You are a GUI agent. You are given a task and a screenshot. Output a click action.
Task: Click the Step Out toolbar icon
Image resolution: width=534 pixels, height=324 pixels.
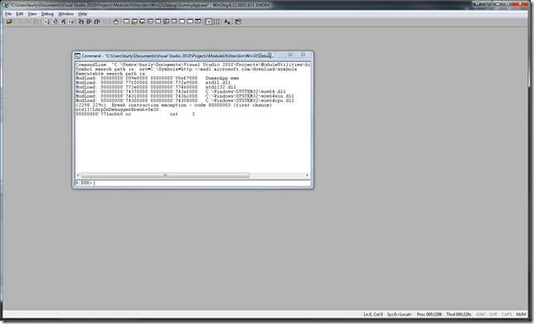point(97,22)
